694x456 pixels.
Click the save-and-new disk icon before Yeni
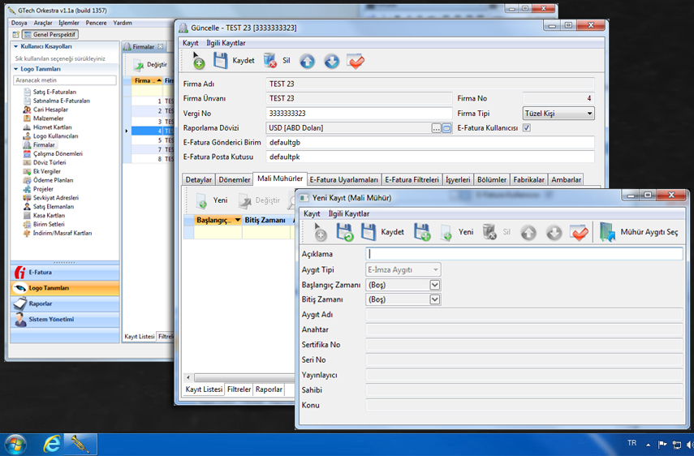click(422, 233)
